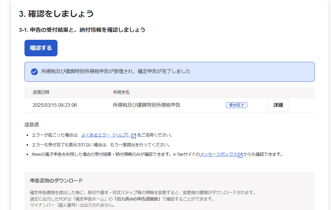Click the 申告書類のダウンロード section title
The width and height of the screenshot is (331, 210).
(56, 180)
